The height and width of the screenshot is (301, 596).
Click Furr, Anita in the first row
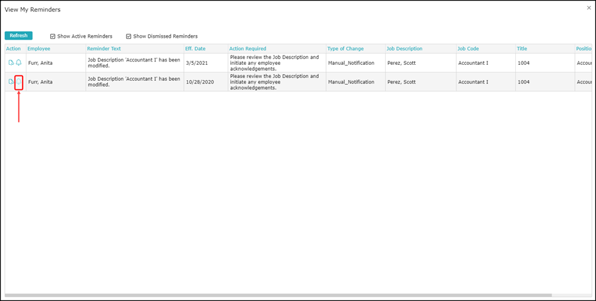tap(40, 63)
